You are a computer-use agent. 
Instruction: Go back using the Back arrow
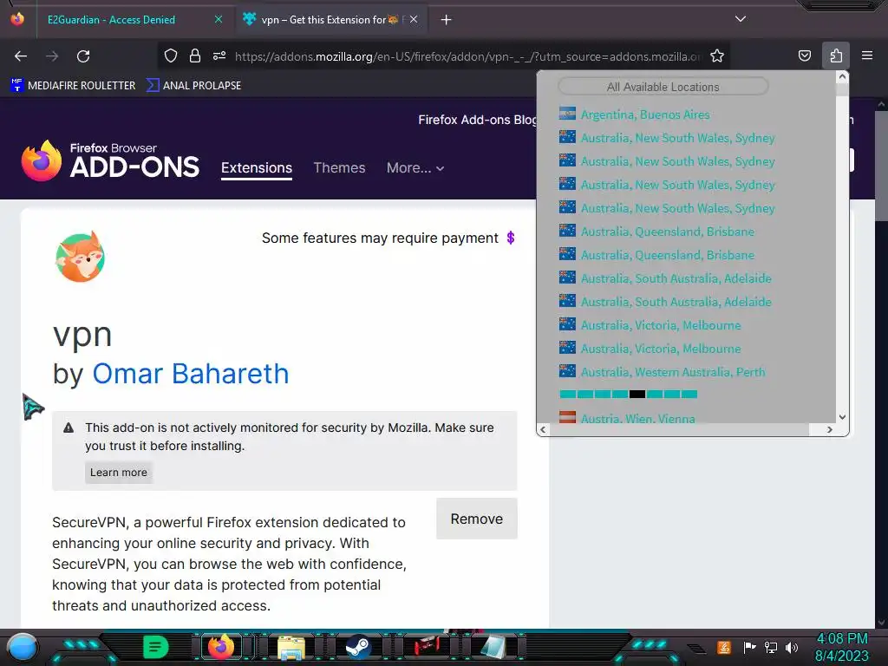tap(21, 56)
